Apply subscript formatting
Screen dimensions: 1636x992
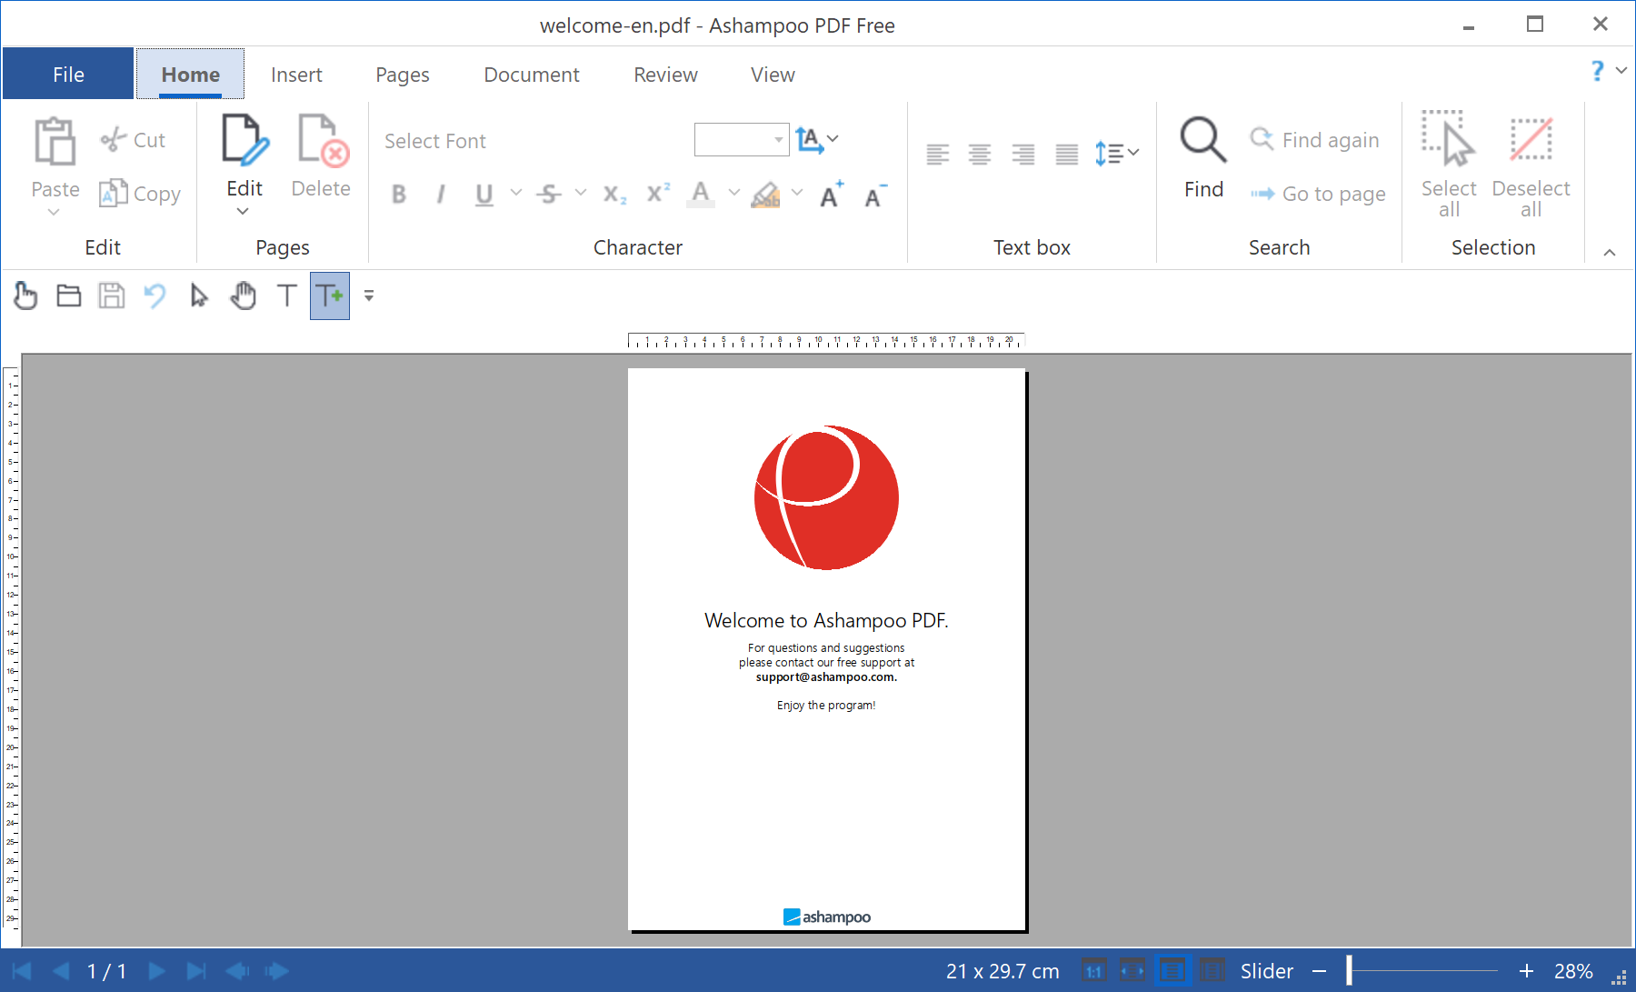click(x=614, y=195)
